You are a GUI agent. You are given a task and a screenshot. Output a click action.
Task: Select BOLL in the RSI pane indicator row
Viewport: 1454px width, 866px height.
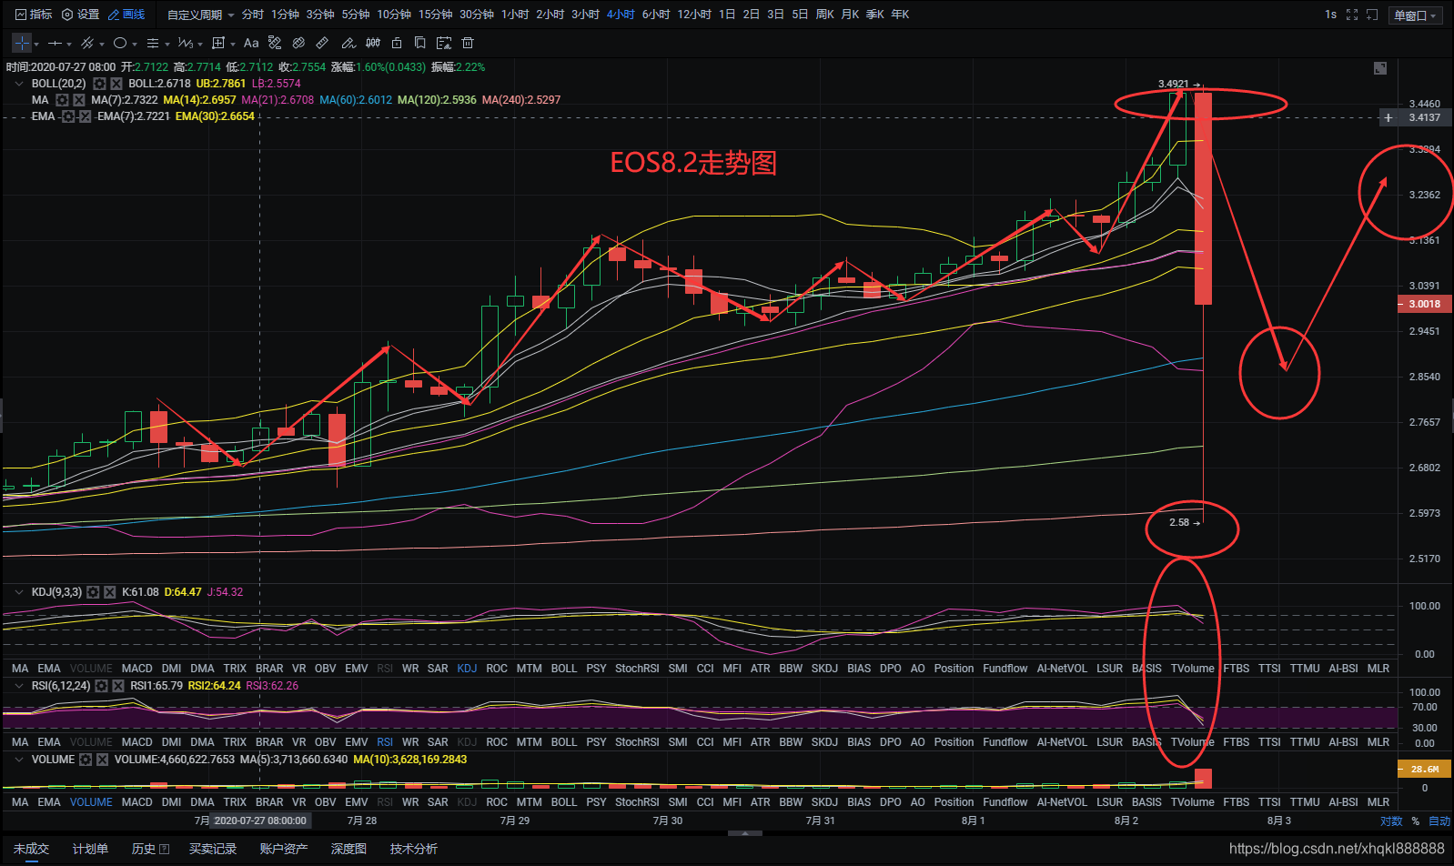[564, 742]
